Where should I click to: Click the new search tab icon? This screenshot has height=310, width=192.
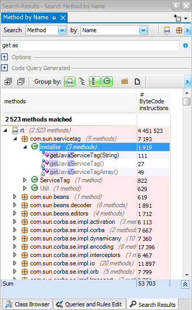click(x=177, y=18)
